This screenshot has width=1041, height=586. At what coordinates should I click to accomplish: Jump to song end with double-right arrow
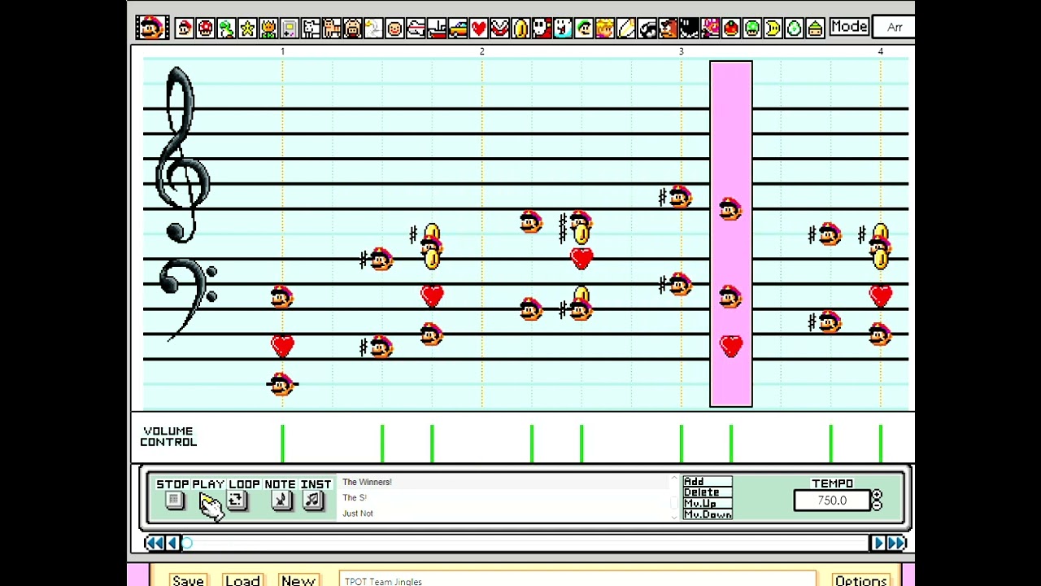(x=897, y=543)
